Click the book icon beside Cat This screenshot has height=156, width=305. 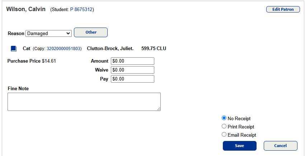[14, 48]
